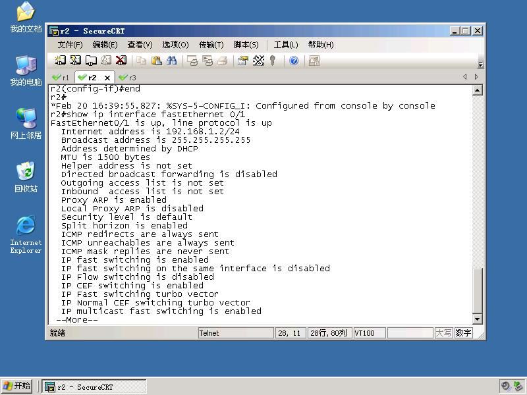The image size is (527, 395).
Task: Click 'Address determined by DHCP' text
Action: tap(129, 149)
